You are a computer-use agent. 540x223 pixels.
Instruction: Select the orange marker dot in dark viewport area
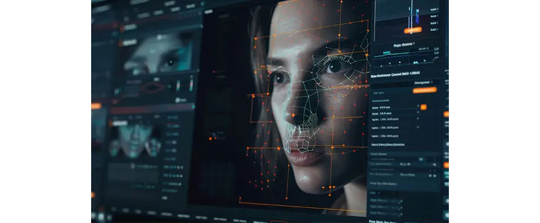pyautogui.click(x=210, y=138)
